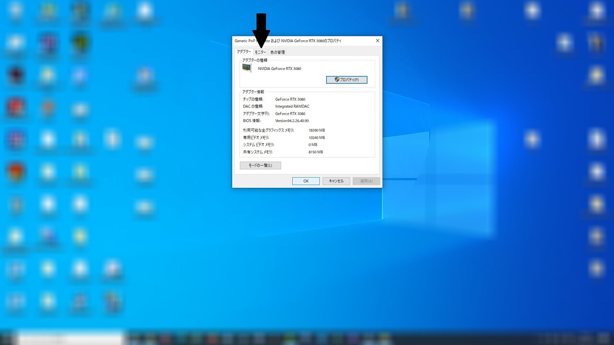Switch to the アダプター tab
Image resolution: width=614 pixels, height=345 pixels.
(x=244, y=52)
